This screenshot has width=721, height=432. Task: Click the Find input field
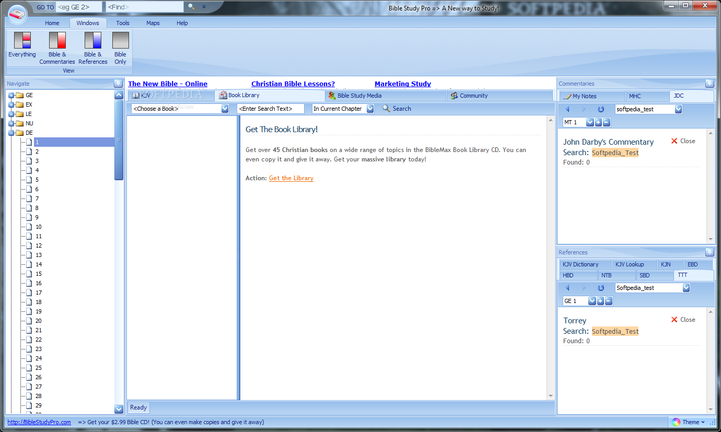click(x=145, y=7)
